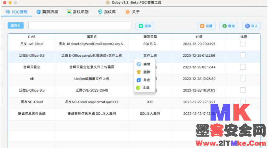This screenshot has width=268, height=148.
Task: Switch to the 漏洞扫描 tab
Action: (x=47, y=12)
